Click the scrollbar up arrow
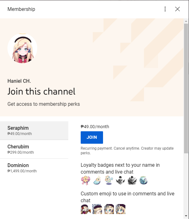Viewport: 189px width, 219px height. (186, 21)
